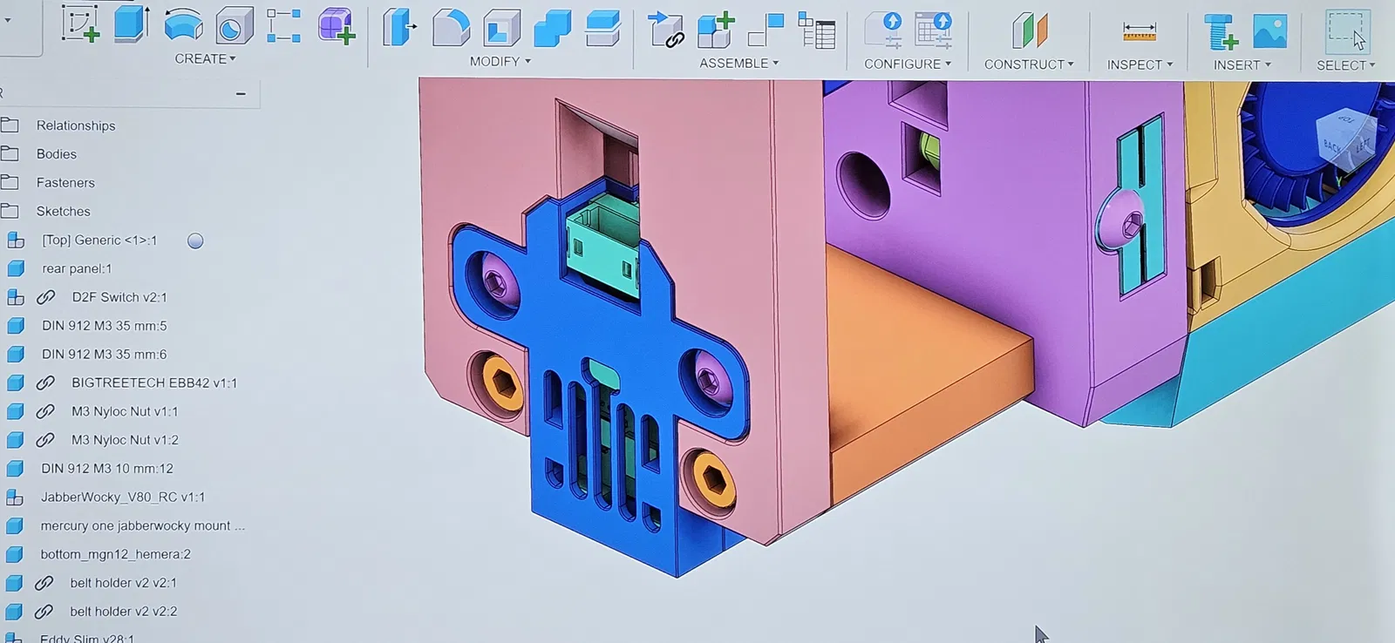Select the Insert image canvas icon

tap(1270, 32)
